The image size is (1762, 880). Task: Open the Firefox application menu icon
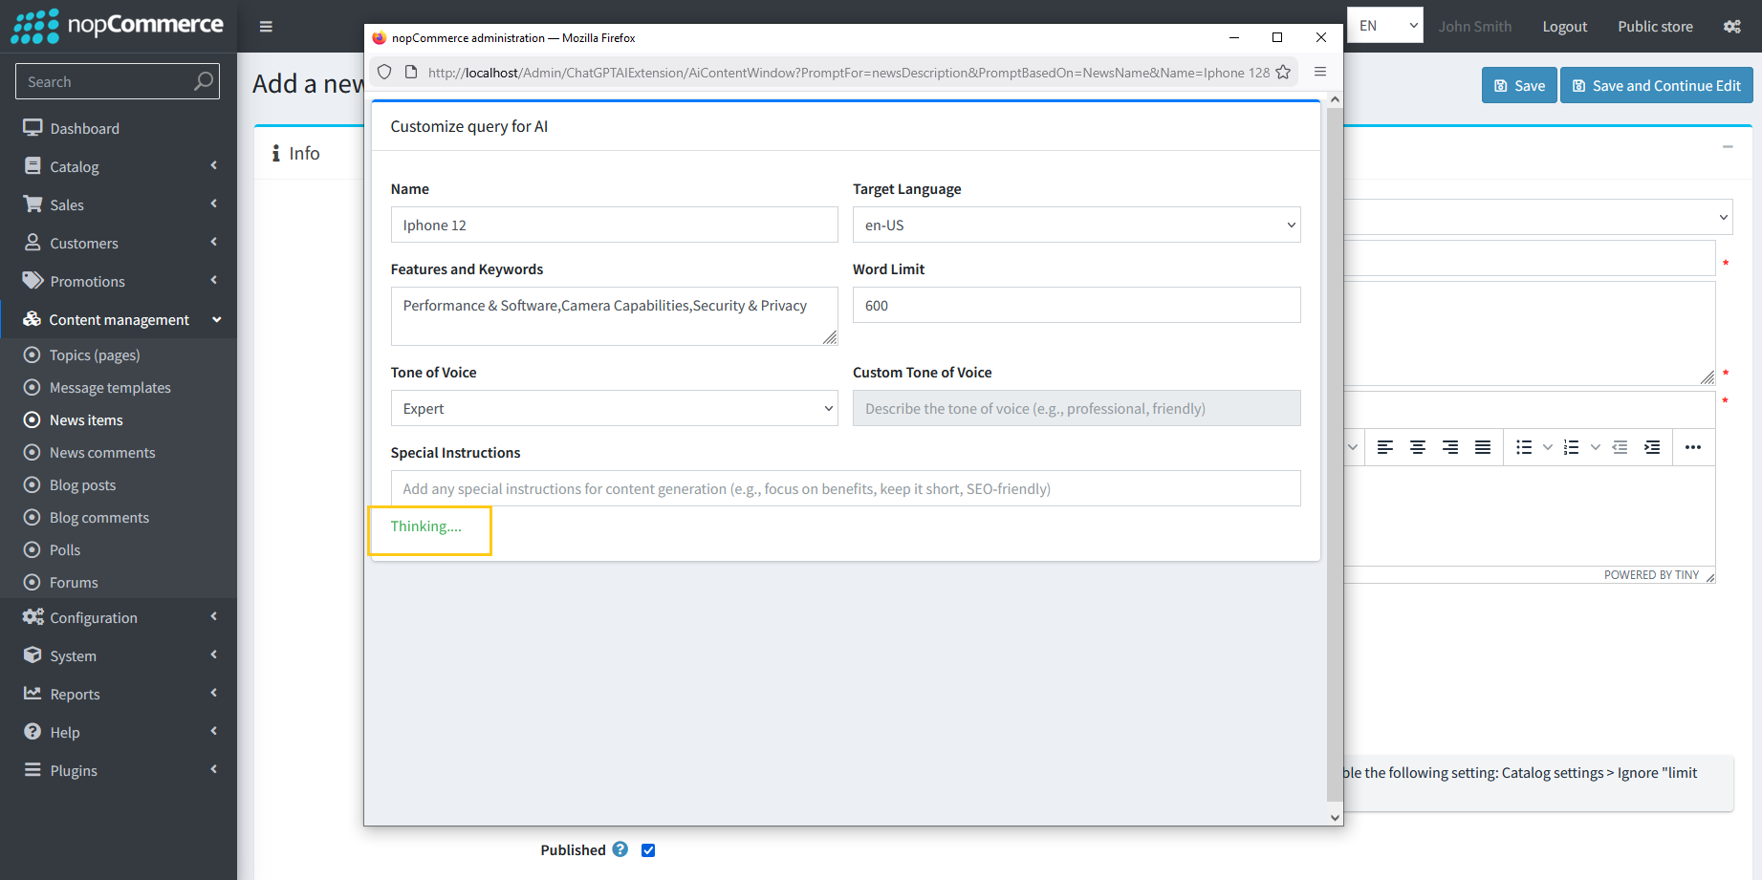1320,73
